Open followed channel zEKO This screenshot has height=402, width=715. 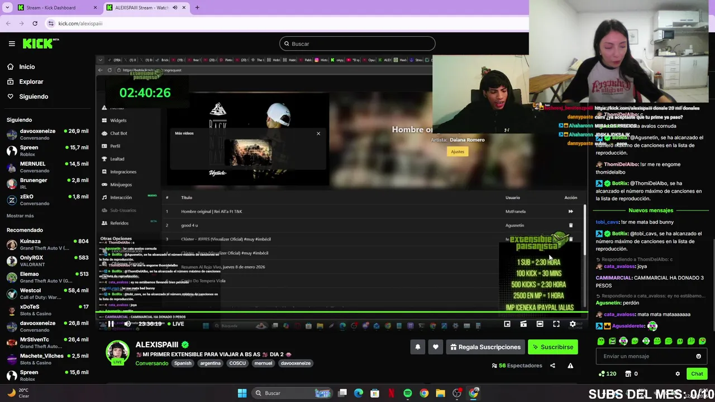tap(47, 200)
